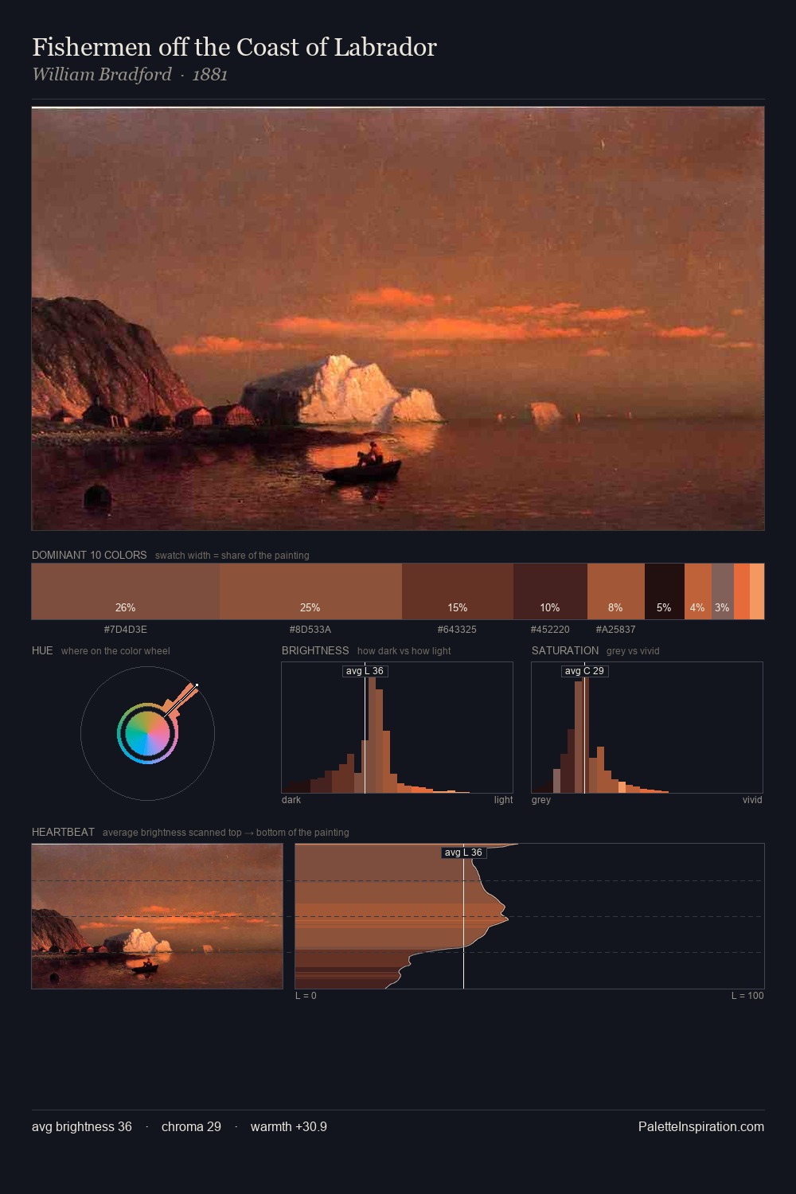Click 'where on the color wheel' caption
796x1194 pixels.
point(115,651)
